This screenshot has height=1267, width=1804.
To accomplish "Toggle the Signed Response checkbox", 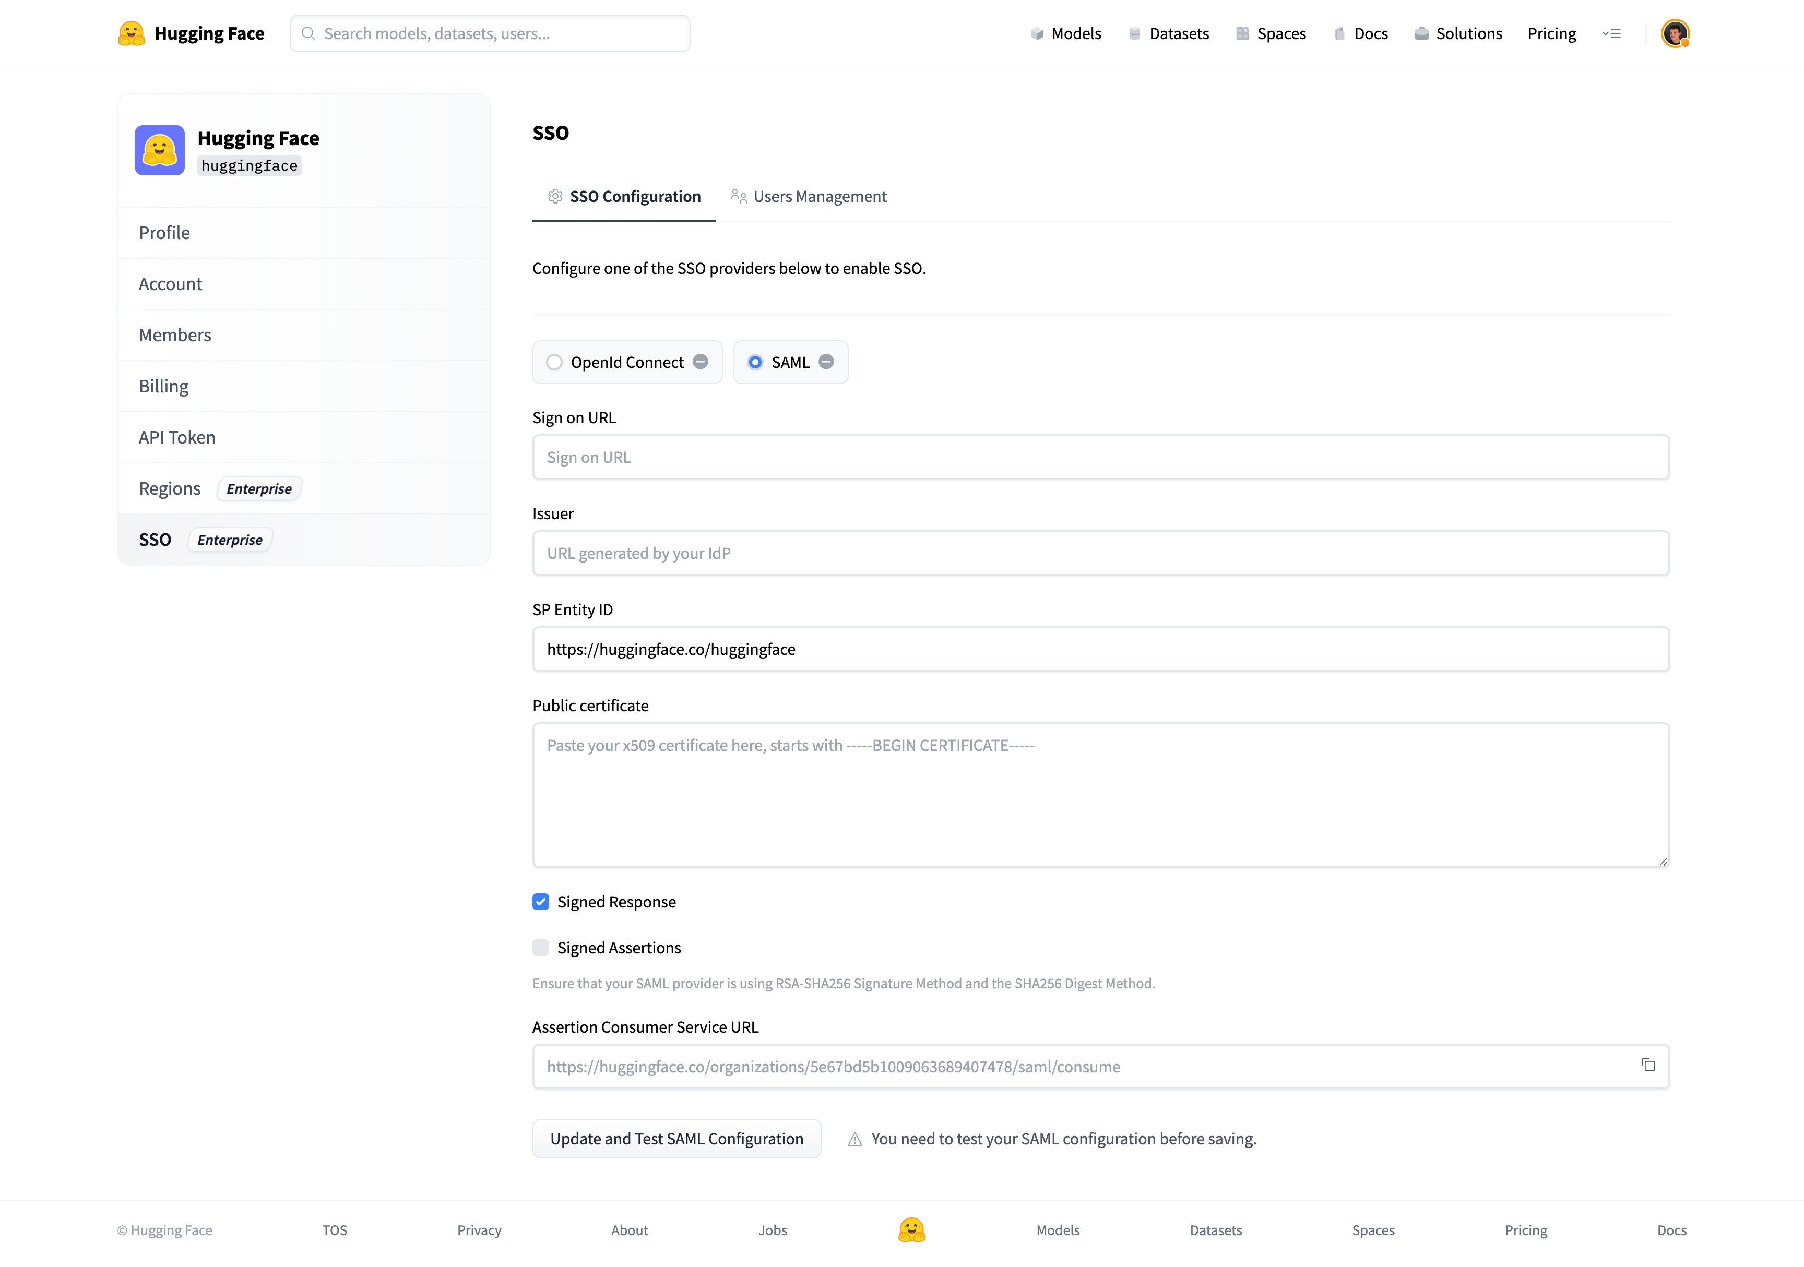I will (x=540, y=901).
